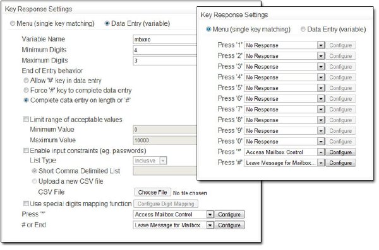Select Menu radio in left settings panel

(x=13, y=23)
